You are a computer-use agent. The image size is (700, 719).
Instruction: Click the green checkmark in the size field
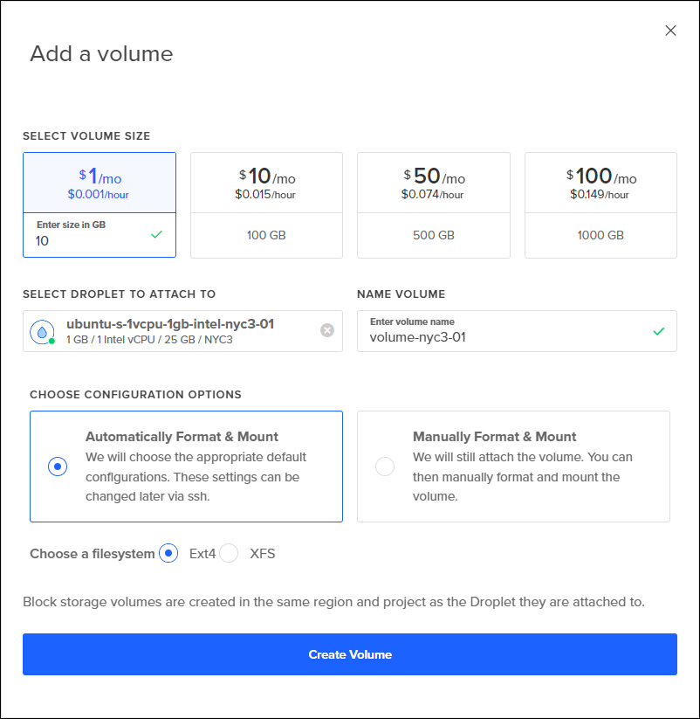[156, 234]
